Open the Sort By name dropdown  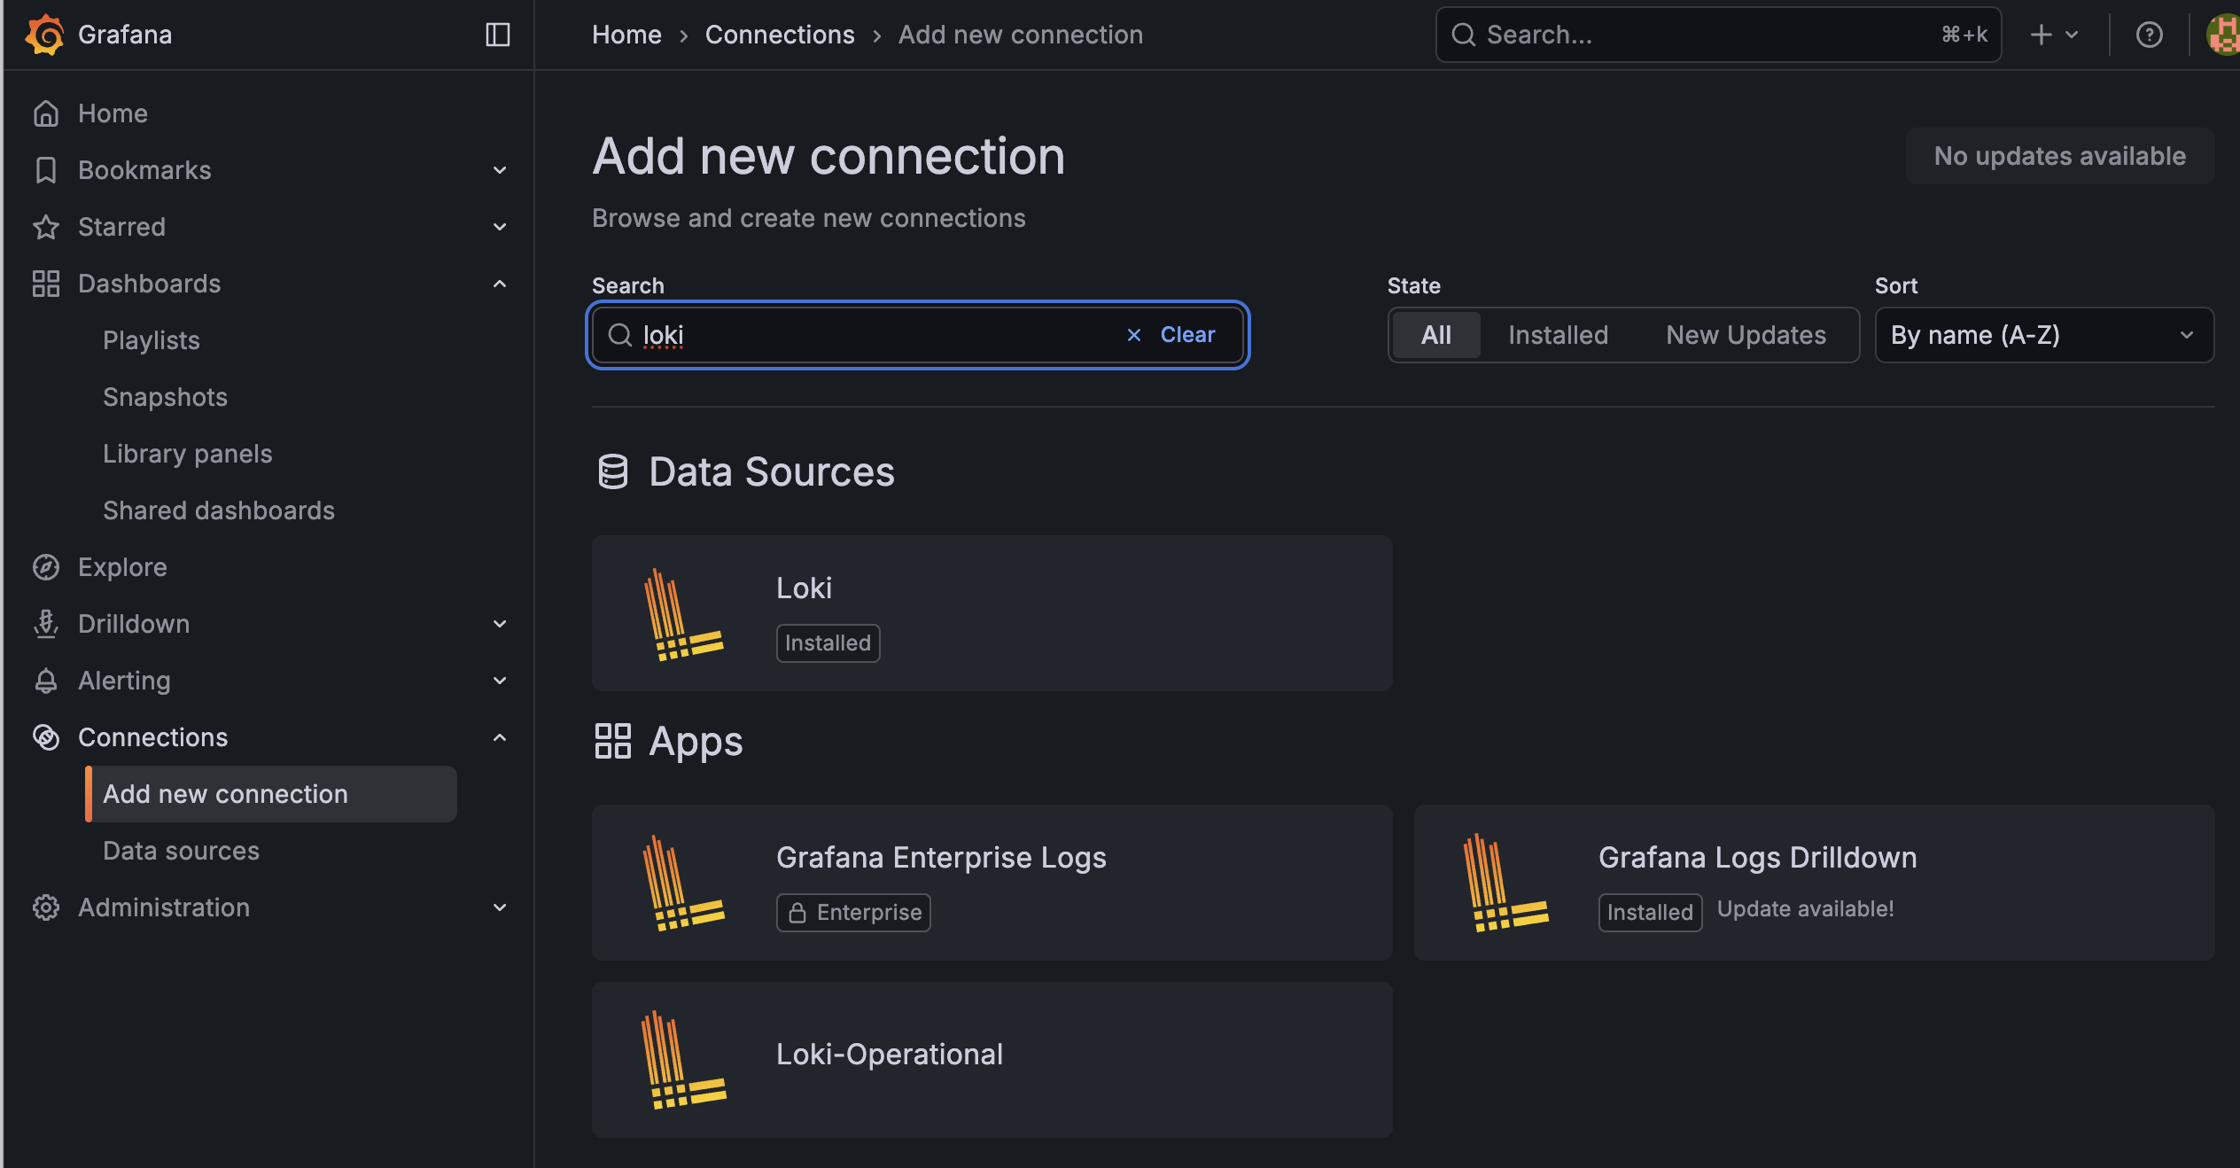2043,335
